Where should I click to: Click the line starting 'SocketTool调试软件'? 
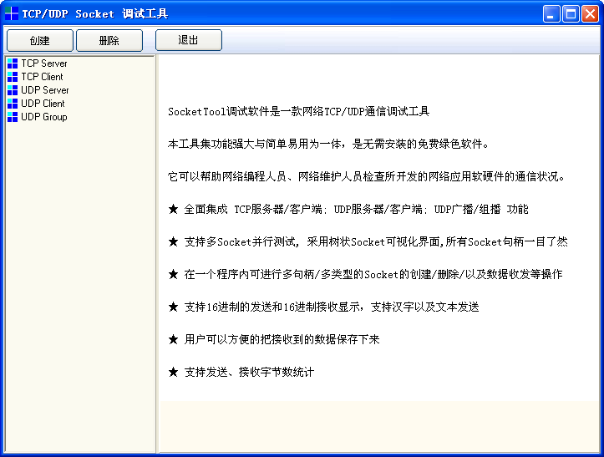[298, 112]
